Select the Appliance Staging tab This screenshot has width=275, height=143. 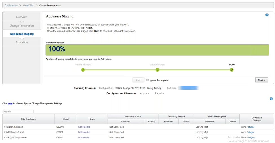click(x=22, y=34)
